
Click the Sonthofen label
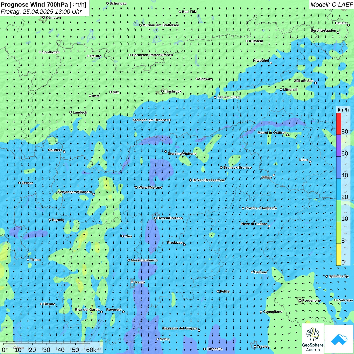(x=51, y=52)
